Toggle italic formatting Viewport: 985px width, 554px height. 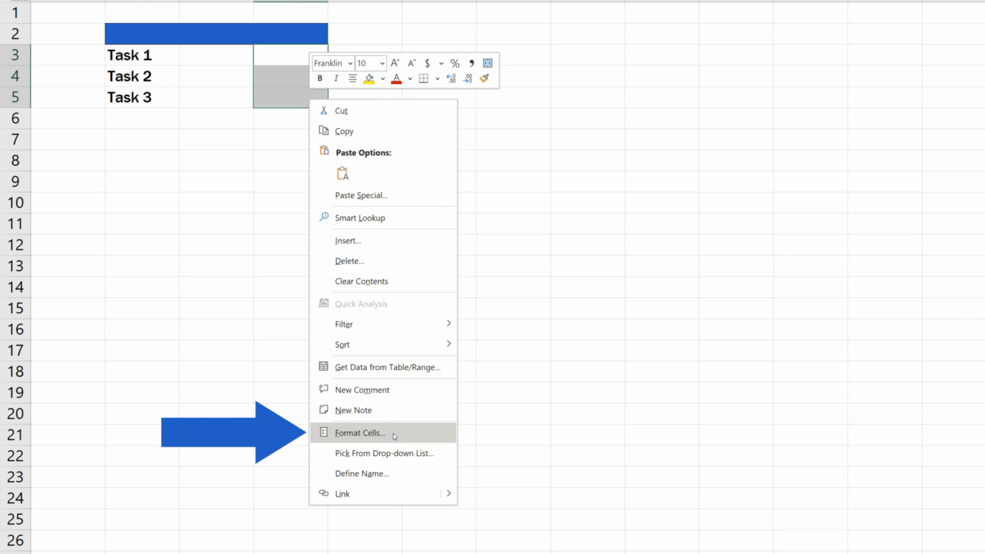click(336, 78)
